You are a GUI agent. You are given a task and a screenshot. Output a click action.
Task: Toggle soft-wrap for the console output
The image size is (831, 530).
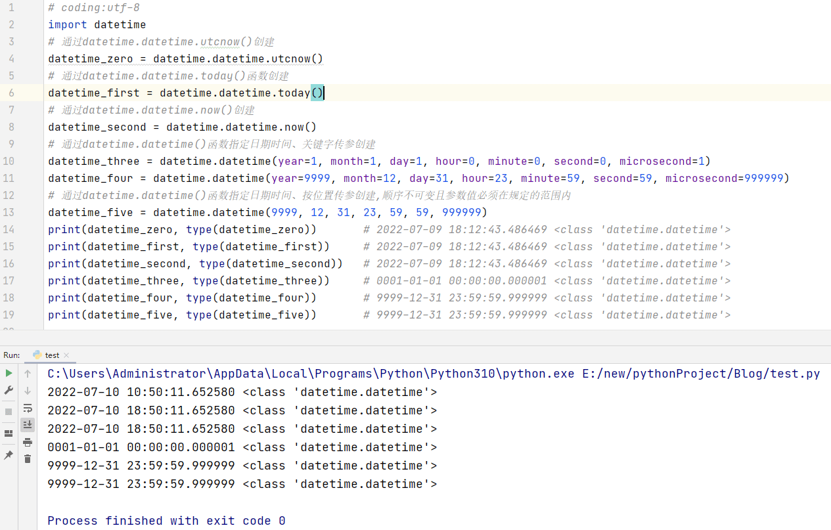click(27, 408)
